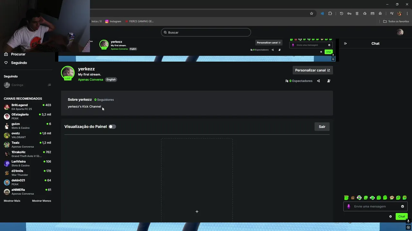Click the blue audio-playing indicator icon
This screenshot has width=412, height=231.
point(322,13)
